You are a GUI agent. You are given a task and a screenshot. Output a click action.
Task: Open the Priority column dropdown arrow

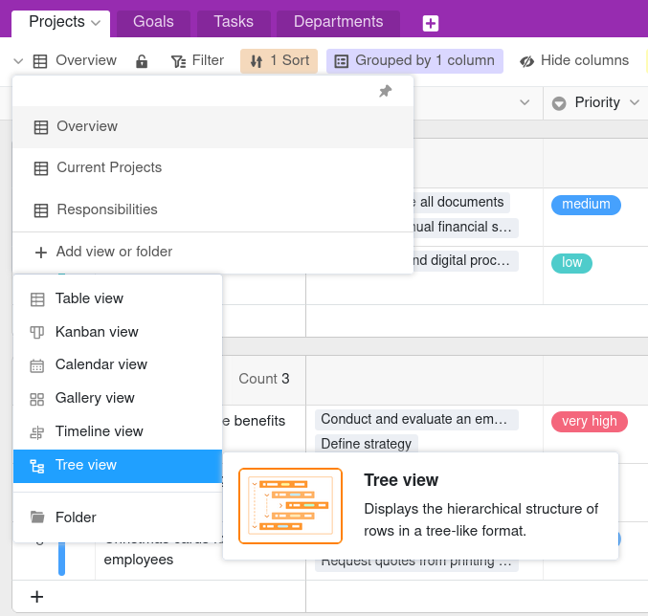(635, 103)
